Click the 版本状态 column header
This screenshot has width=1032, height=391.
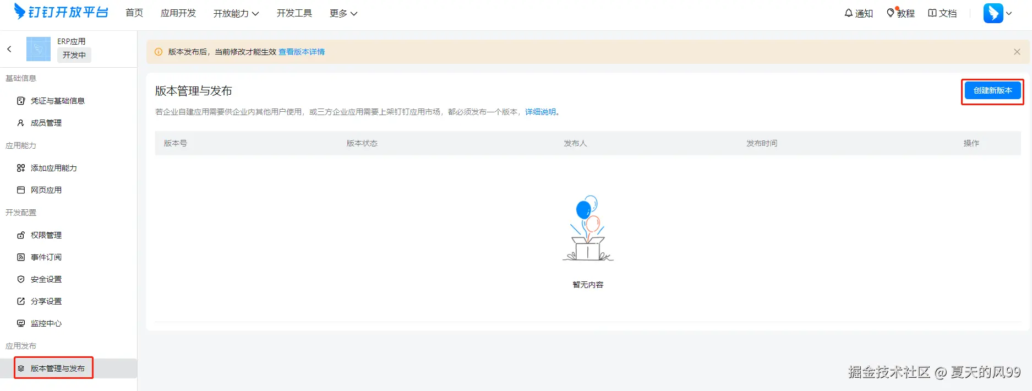point(362,143)
